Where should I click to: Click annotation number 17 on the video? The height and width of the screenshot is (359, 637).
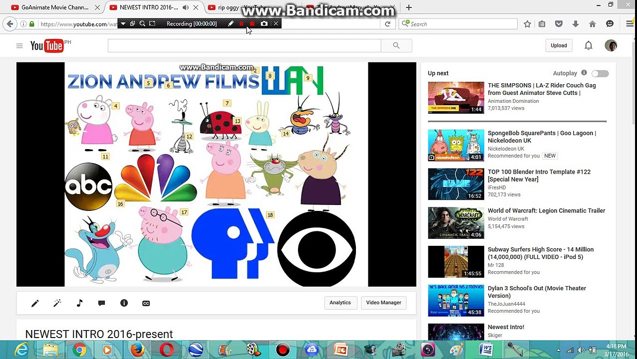click(x=184, y=212)
